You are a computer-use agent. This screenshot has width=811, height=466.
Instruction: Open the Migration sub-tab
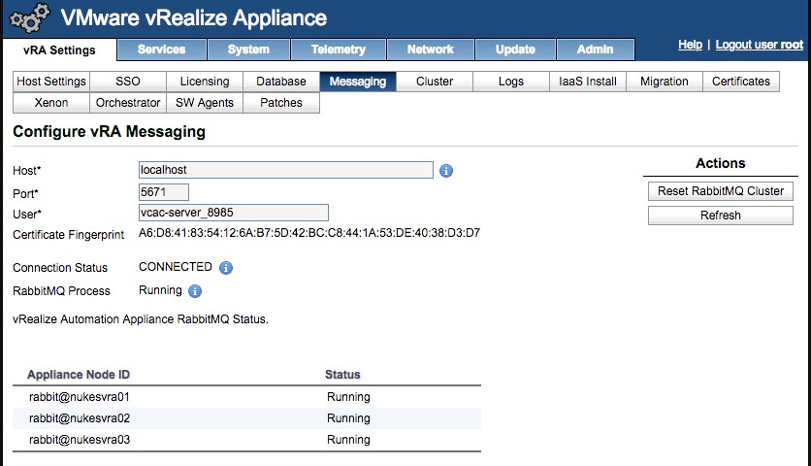point(665,82)
